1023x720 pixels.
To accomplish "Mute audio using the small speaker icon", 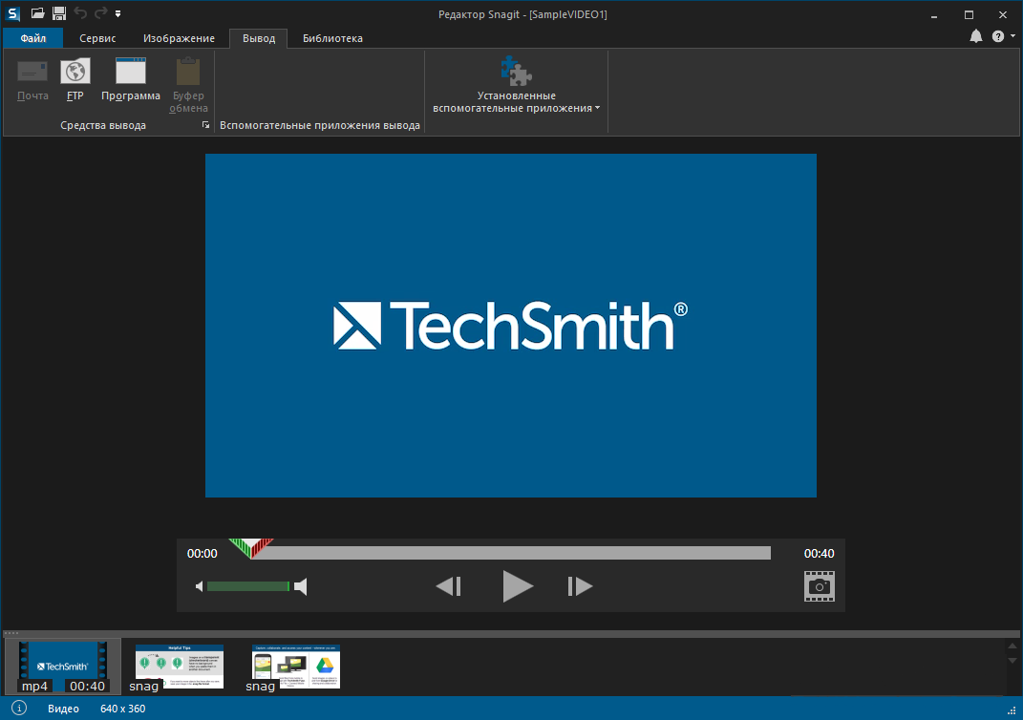I will pyautogui.click(x=200, y=586).
